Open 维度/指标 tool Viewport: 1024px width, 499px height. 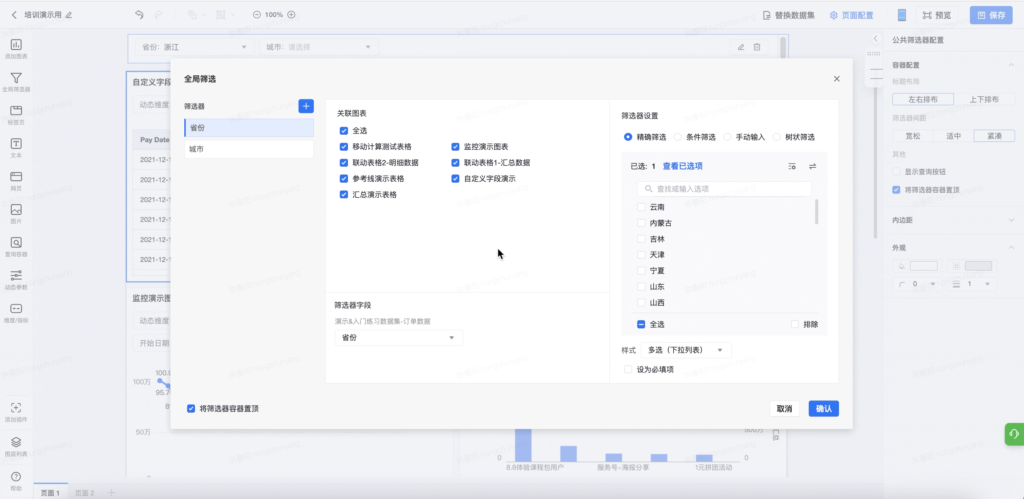coord(16,313)
